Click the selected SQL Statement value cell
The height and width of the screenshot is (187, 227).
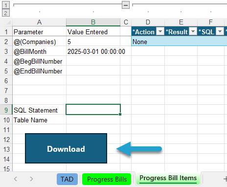[93, 110]
